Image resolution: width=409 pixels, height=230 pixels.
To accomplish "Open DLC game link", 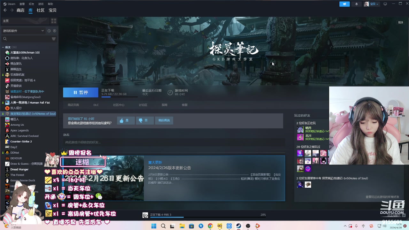I will coord(96,105).
